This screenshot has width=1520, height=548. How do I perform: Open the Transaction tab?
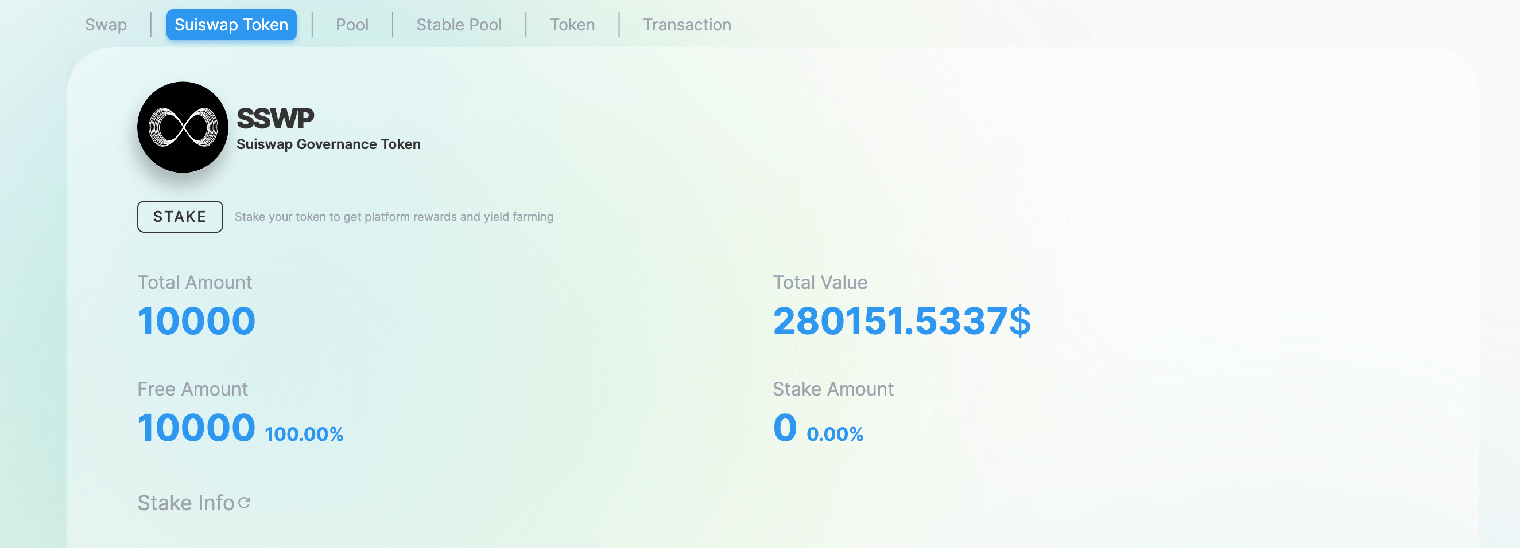(x=687, y=25)
